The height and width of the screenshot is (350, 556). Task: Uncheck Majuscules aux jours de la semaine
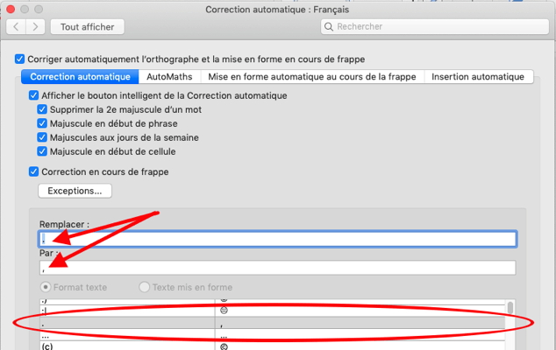[x=42, y=137]
